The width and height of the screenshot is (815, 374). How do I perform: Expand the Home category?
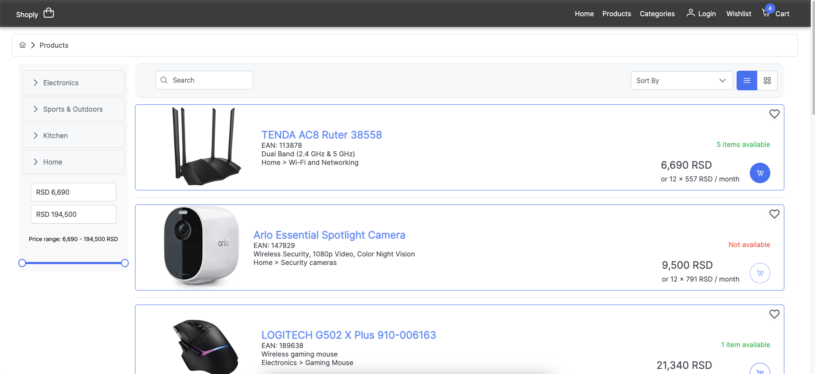coord(73,162)
